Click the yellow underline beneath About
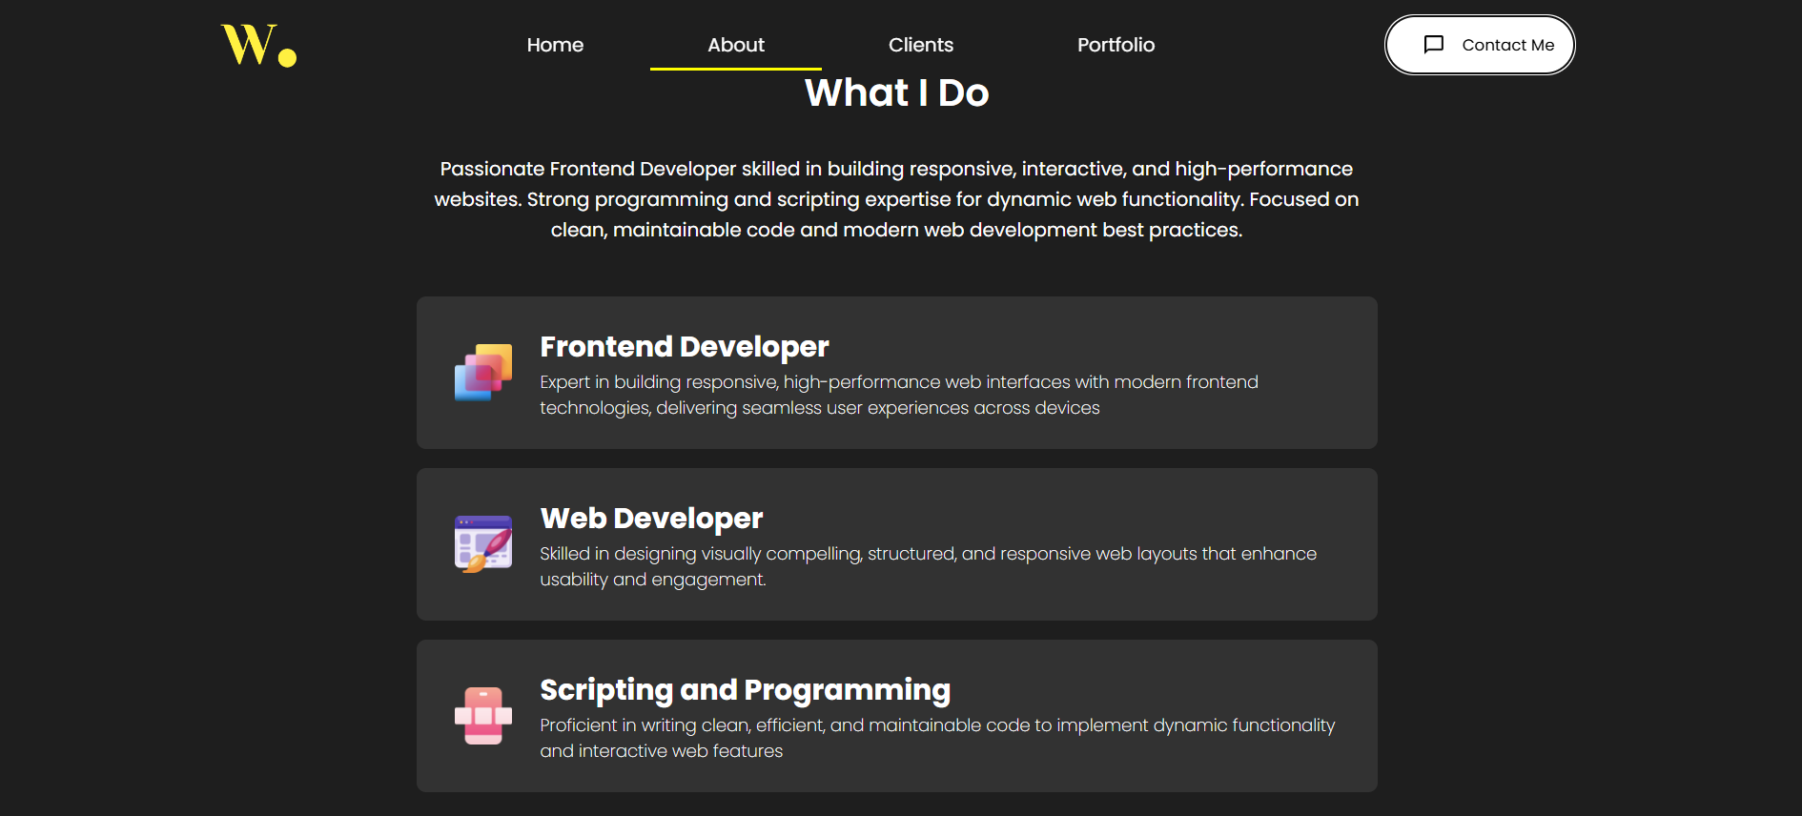This screenshot has width=1802, height=816. [x=735, y=69]
